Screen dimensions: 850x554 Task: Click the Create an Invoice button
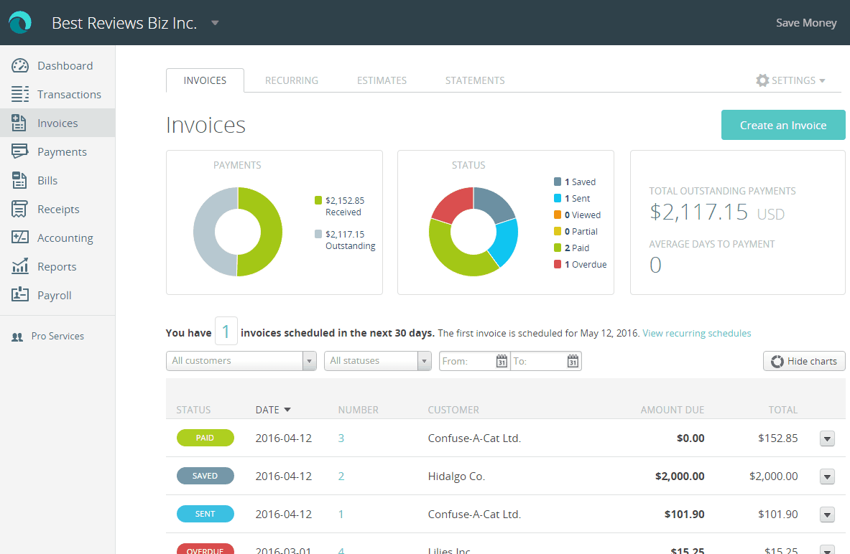[783, 125]
